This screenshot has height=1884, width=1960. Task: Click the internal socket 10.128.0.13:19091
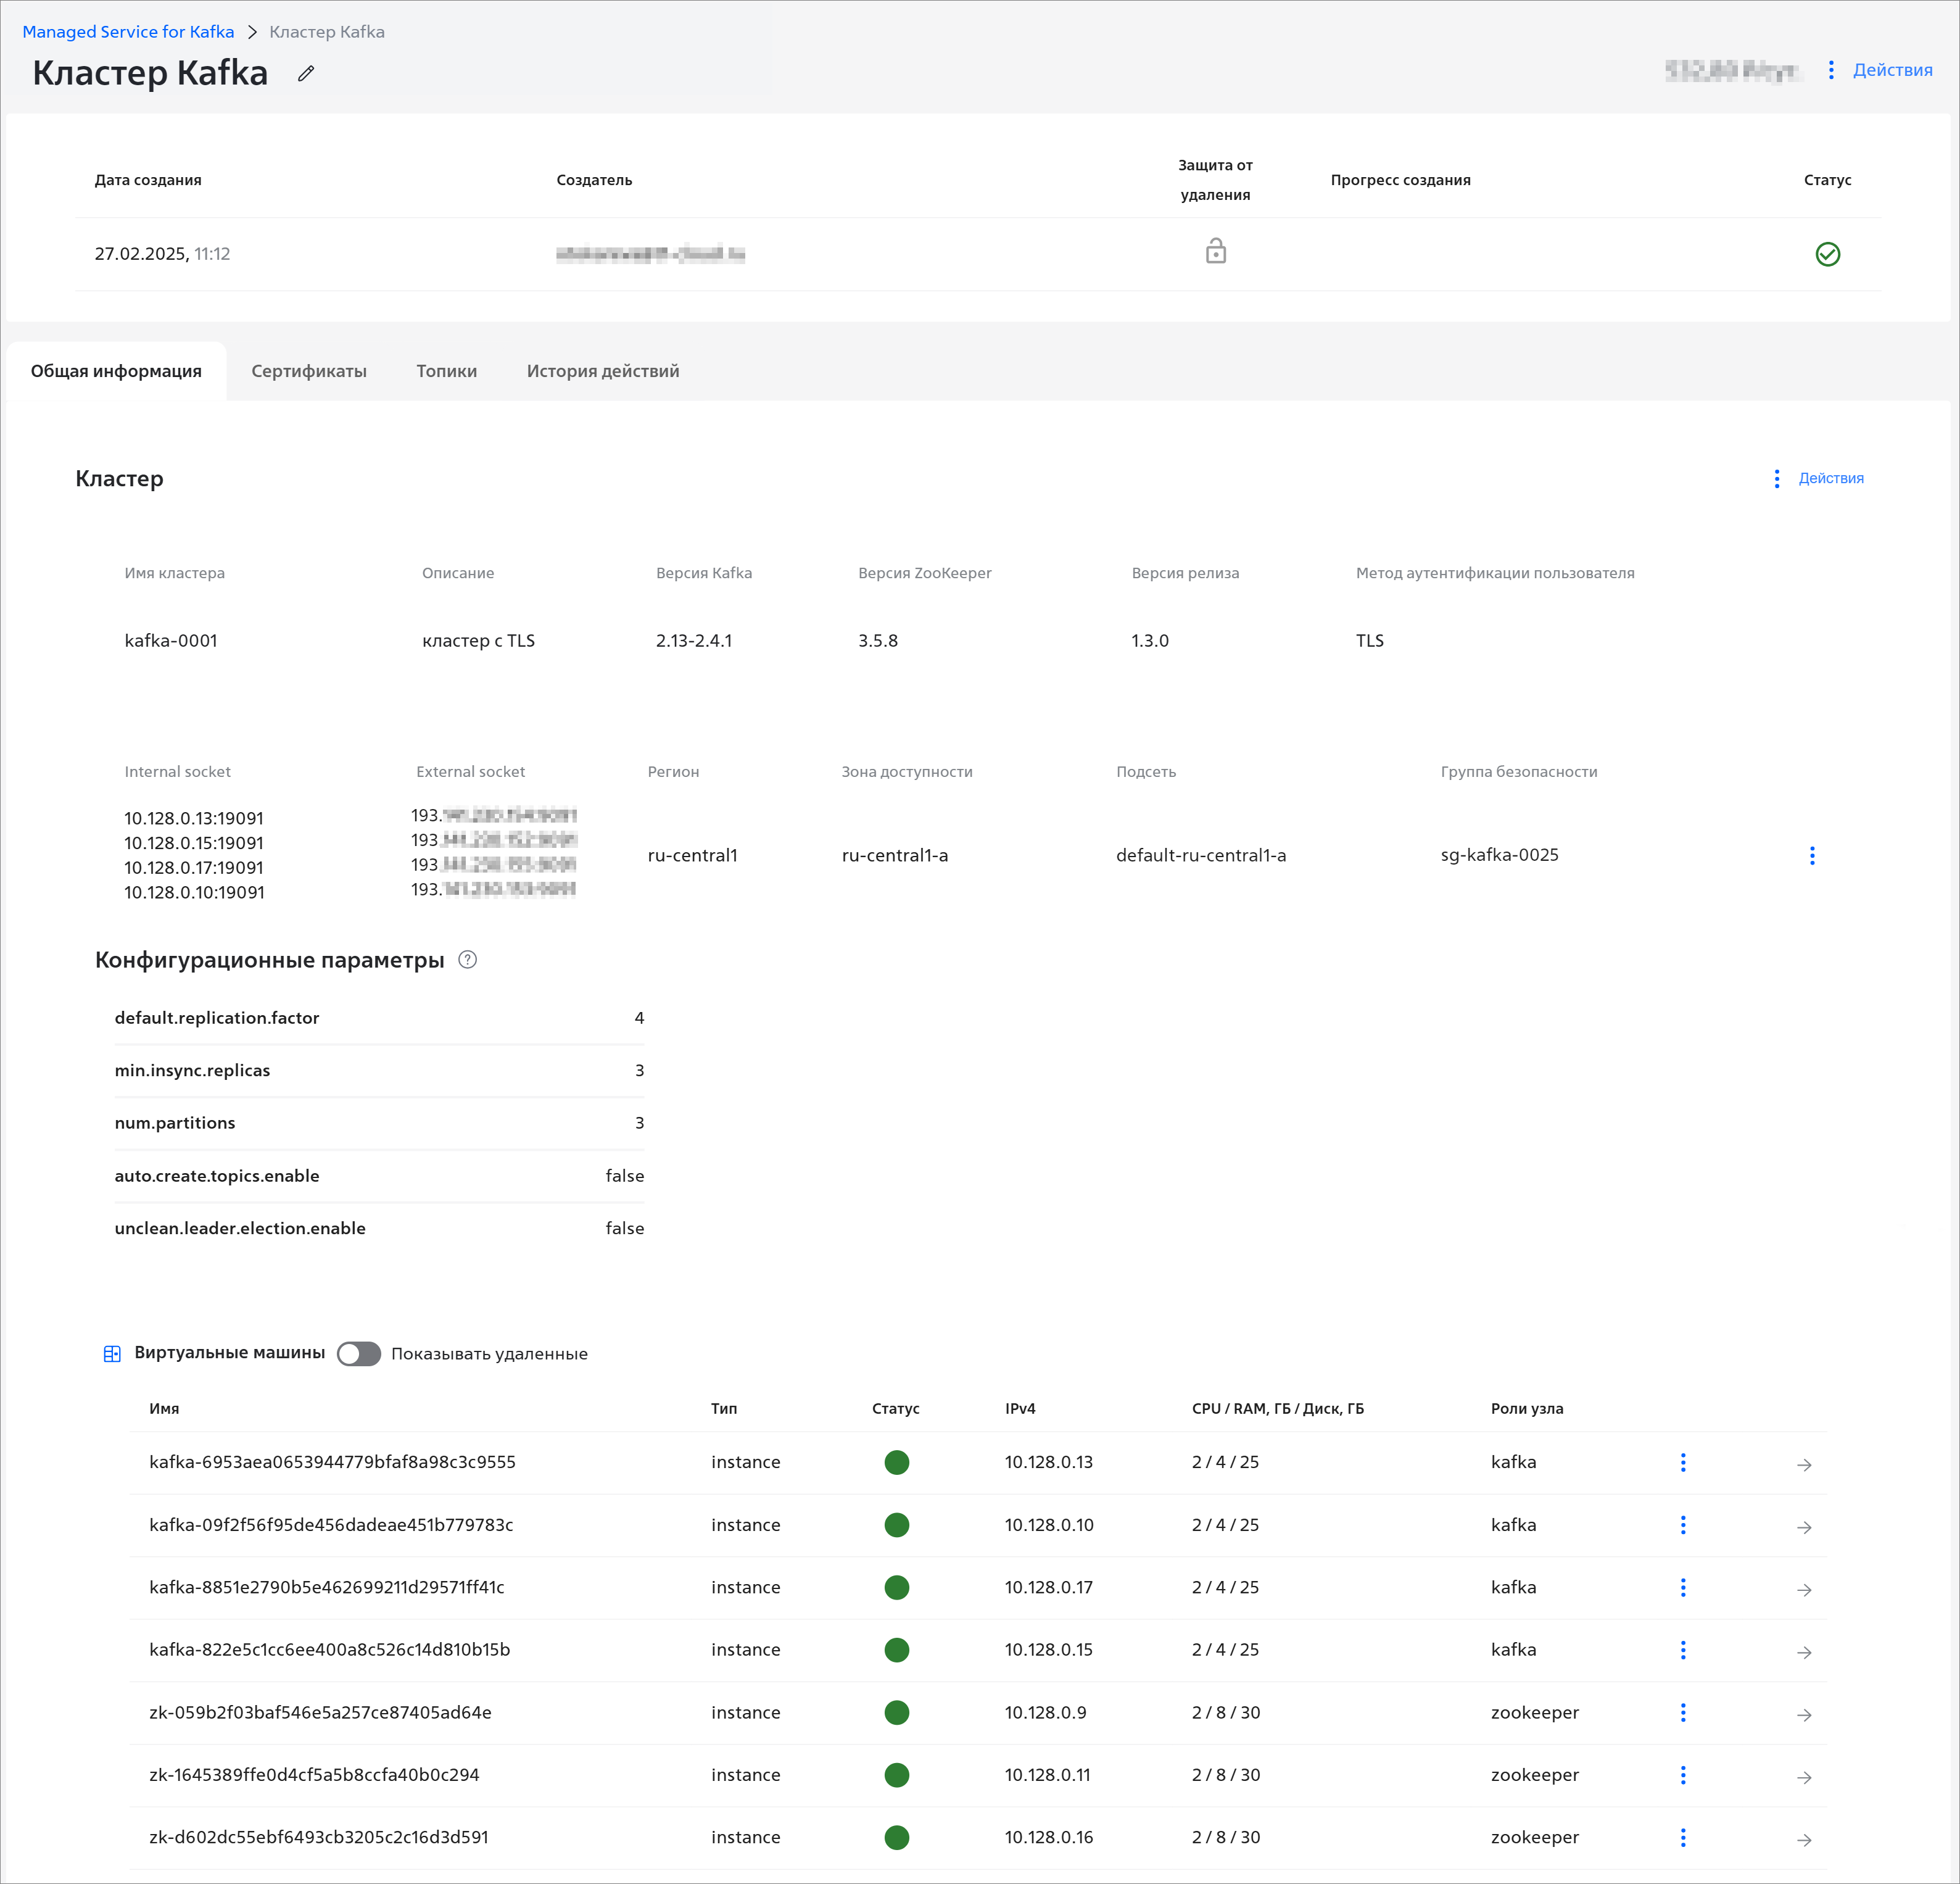click(x=194, y=818)
